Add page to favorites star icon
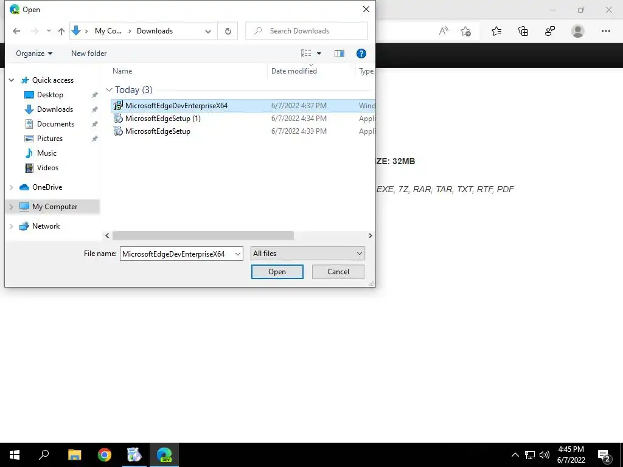 click(465, 31)
